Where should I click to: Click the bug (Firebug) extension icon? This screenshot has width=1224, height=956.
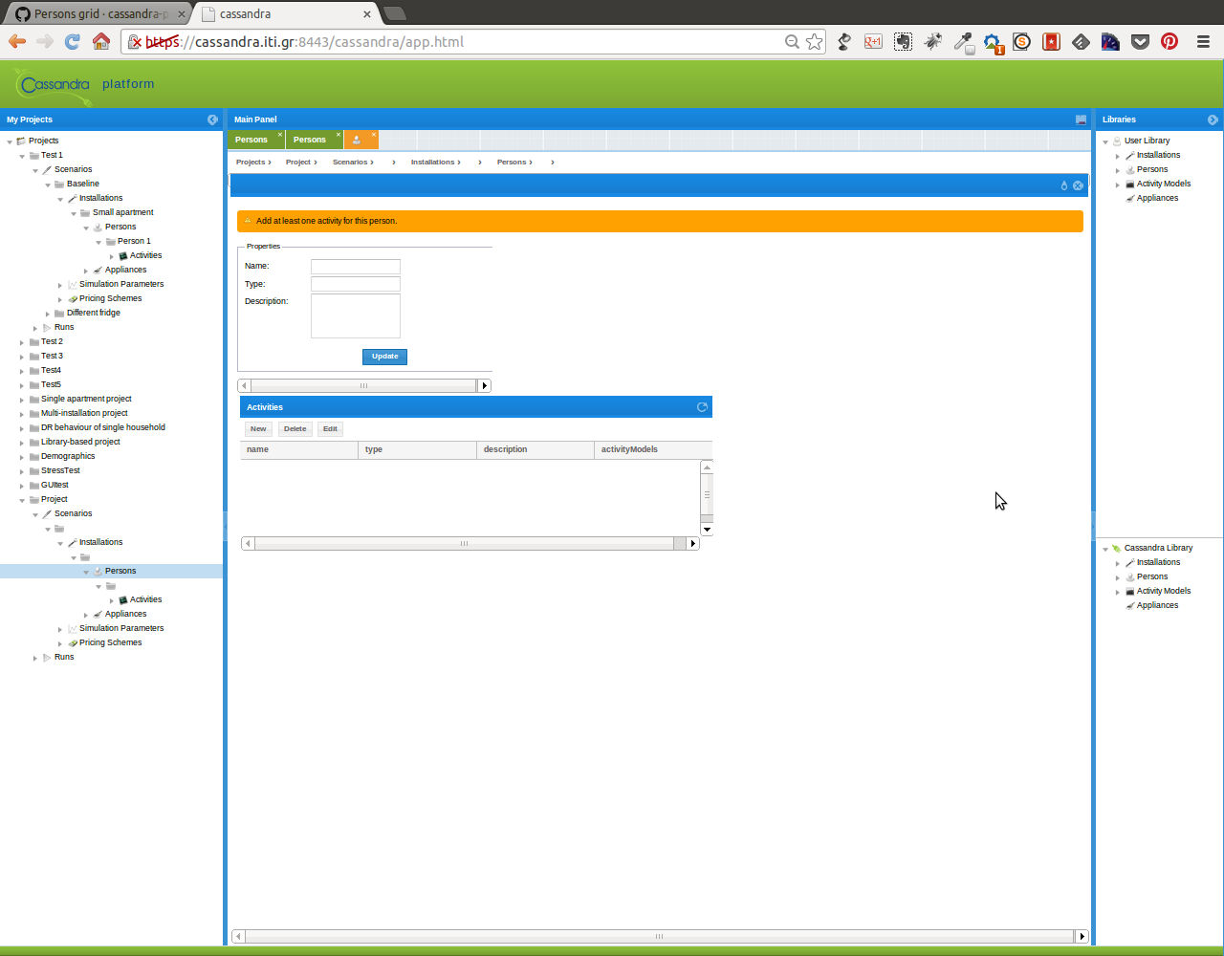(x=933, y=41)
